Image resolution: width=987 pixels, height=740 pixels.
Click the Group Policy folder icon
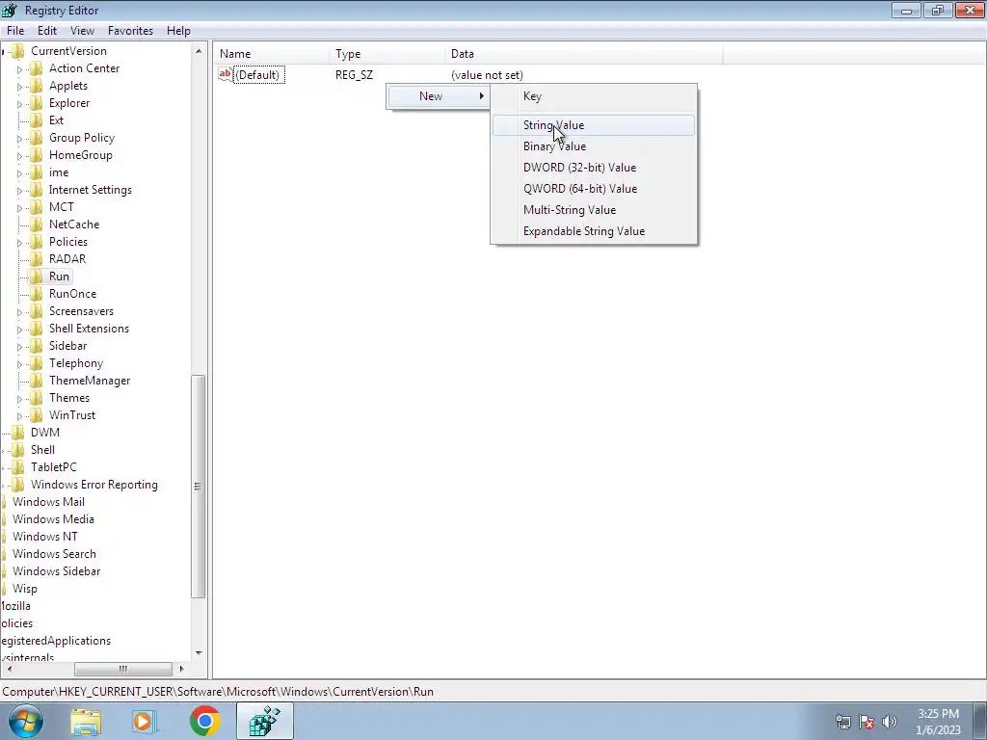(38, 138)
